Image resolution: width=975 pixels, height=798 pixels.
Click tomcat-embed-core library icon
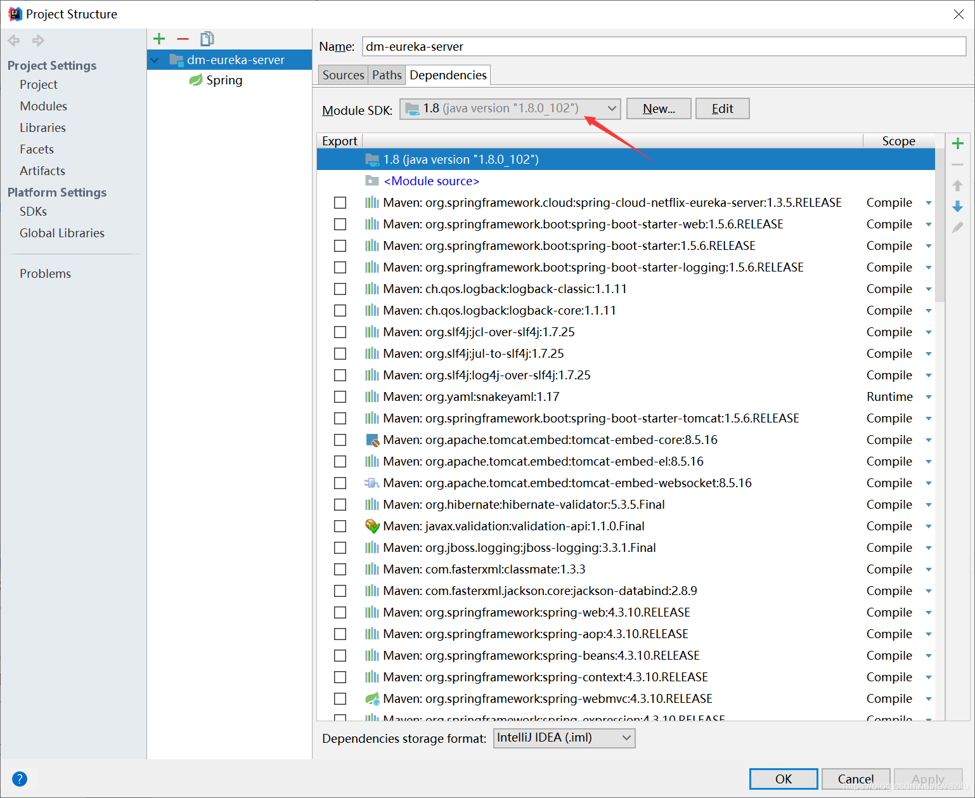(373, 440)
